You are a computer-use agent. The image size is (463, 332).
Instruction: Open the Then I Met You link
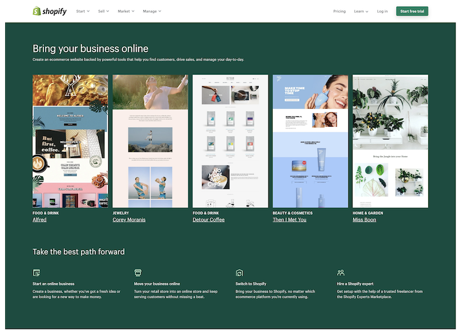[x=289, y=220]
